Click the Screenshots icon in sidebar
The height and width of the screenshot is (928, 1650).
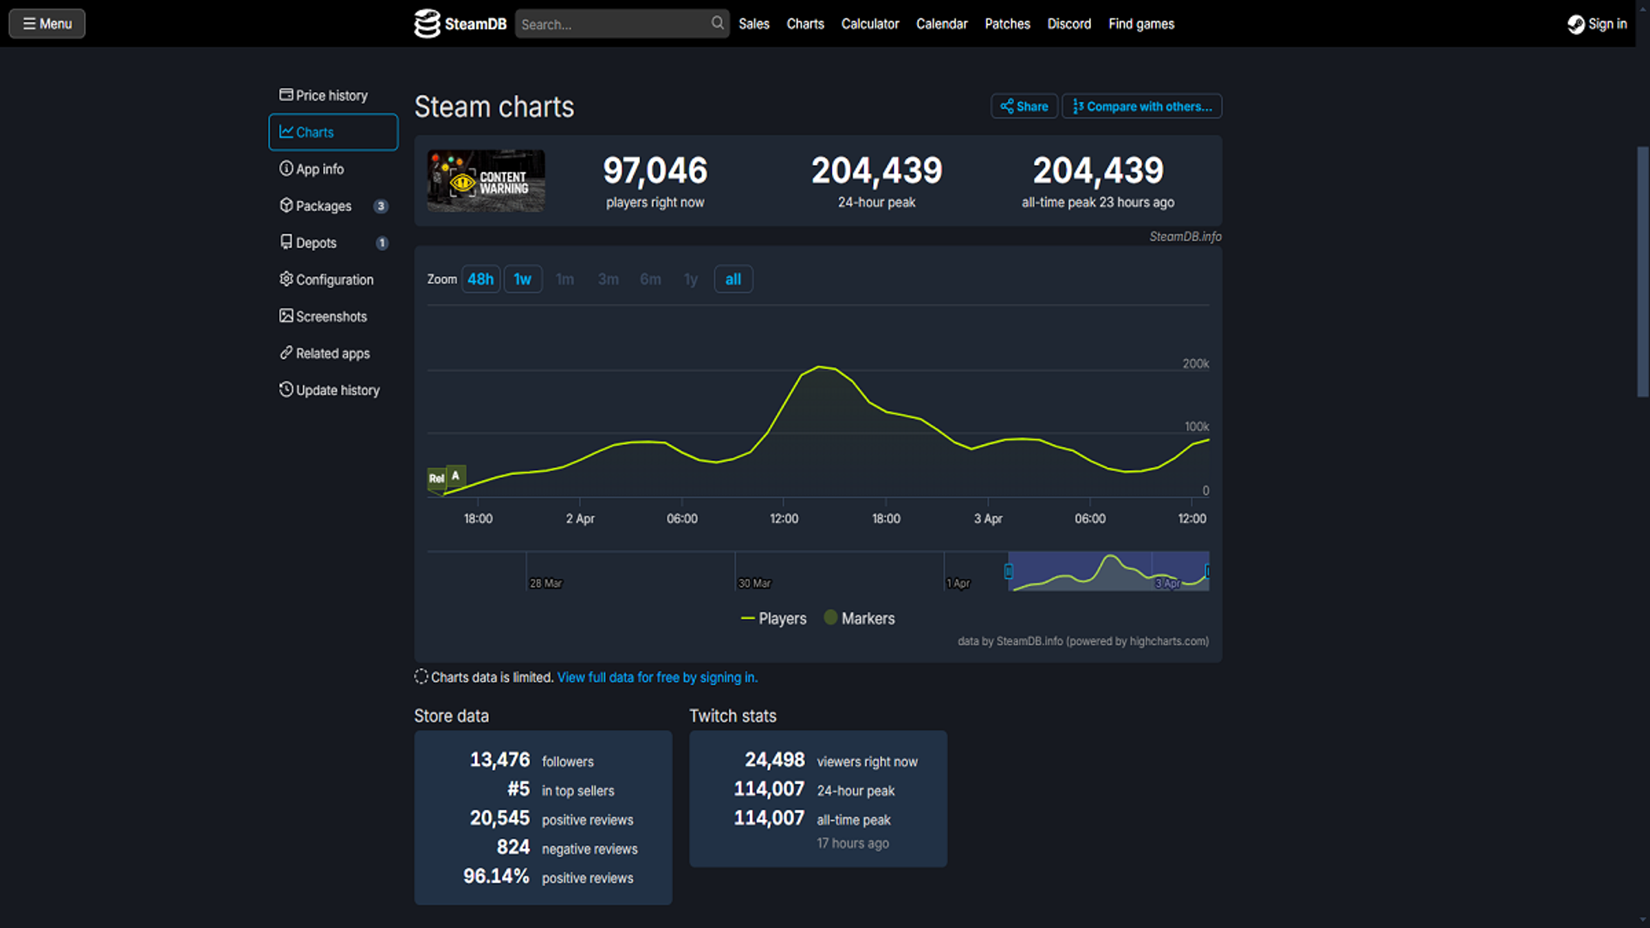pyautogui.click(x=285, y=316)
